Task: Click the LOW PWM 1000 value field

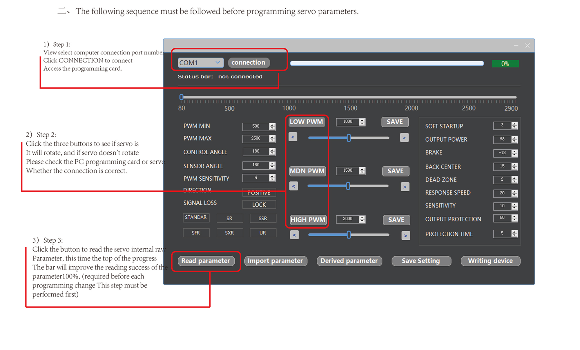Action: (348, 122)
